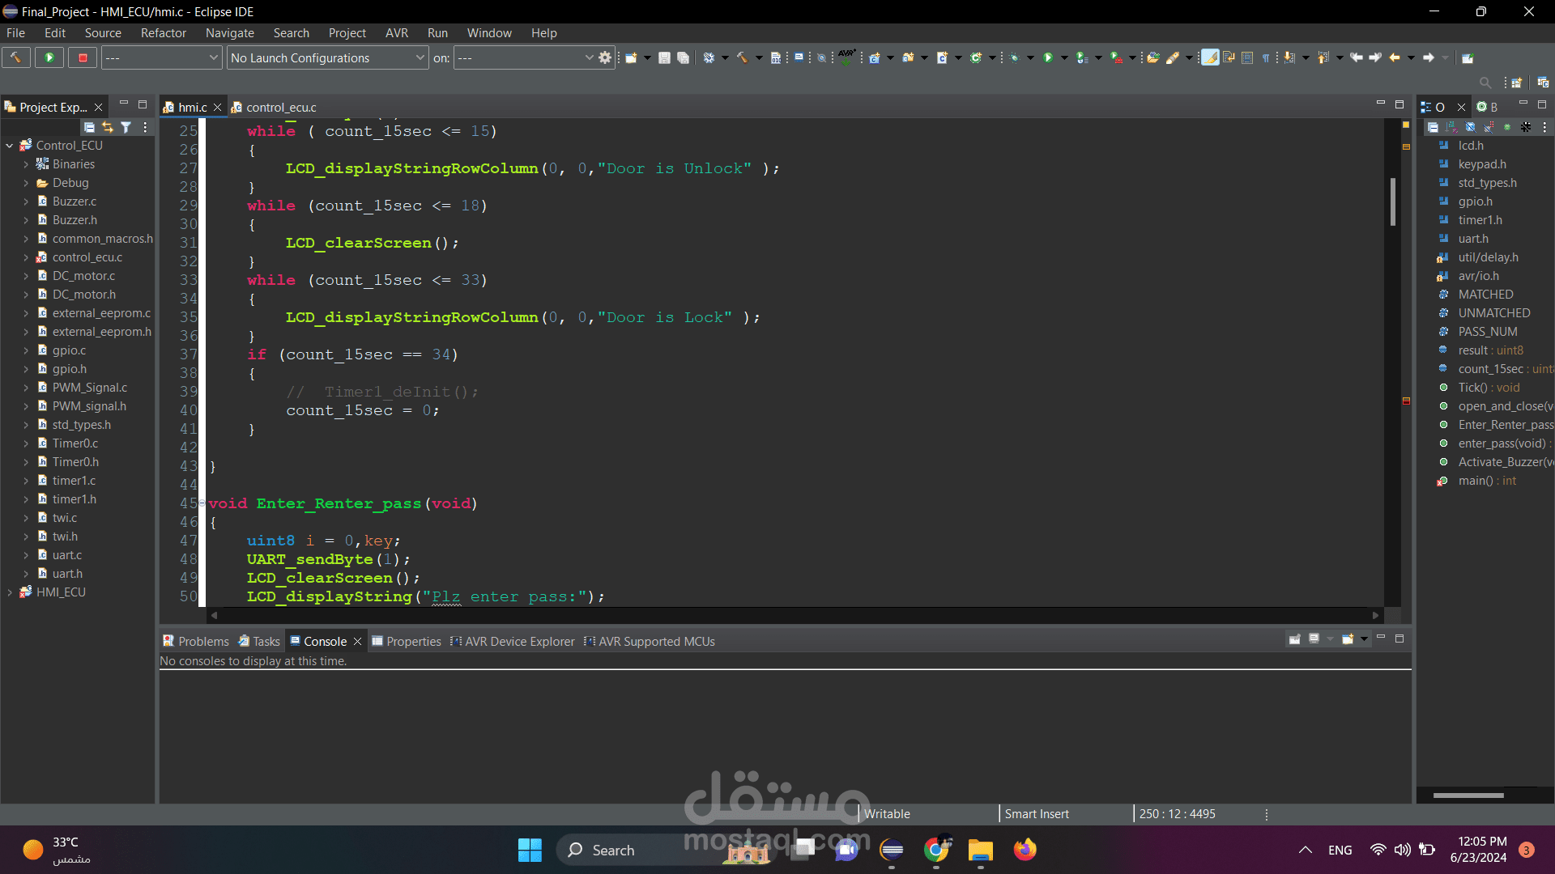Open the Problems view tab
The image size is (1555, 874).
point(202,641)
